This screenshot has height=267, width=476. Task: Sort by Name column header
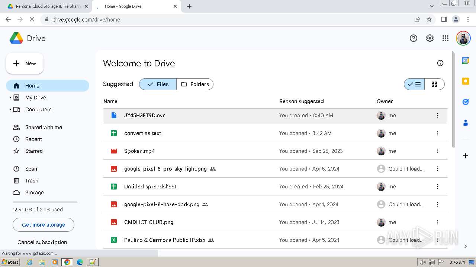point(110,101)
